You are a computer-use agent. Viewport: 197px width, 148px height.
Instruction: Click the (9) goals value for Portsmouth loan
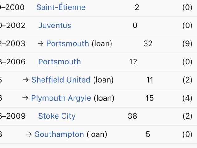pos(187,43)
